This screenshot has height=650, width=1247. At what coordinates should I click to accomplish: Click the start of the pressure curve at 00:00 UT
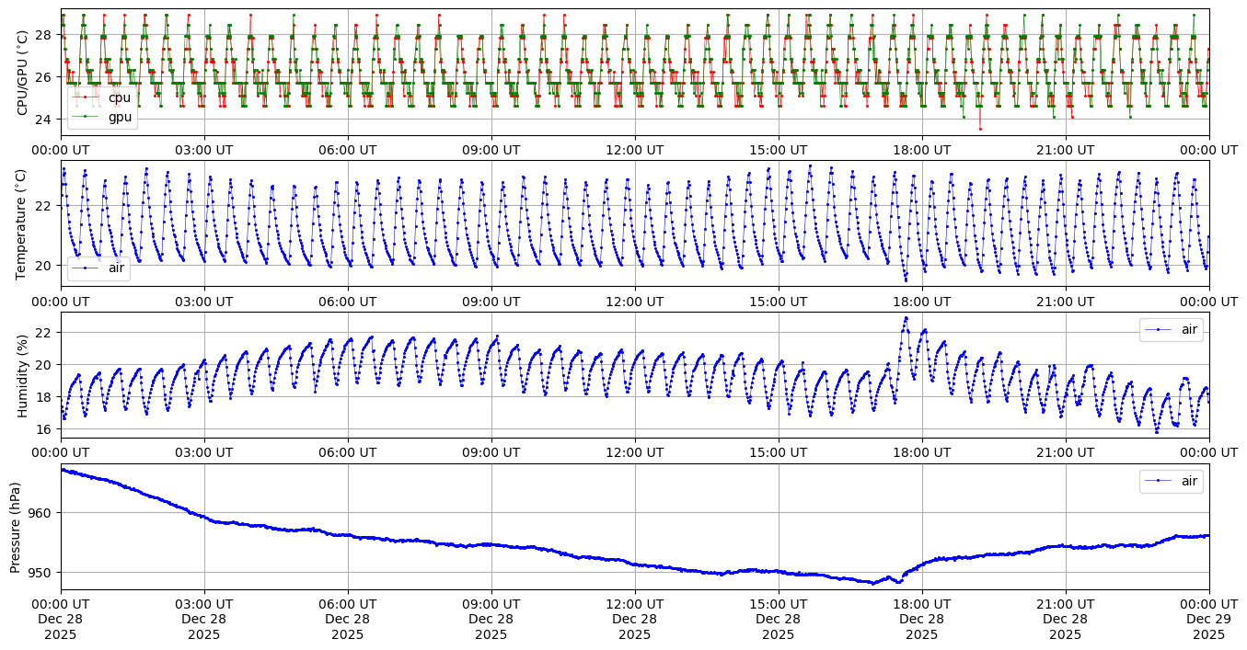(x=63, y=470)
